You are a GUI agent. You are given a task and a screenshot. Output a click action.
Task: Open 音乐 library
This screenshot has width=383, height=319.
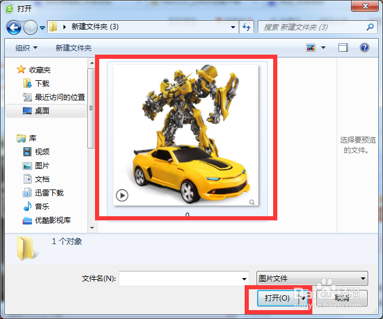coord(42,207)
